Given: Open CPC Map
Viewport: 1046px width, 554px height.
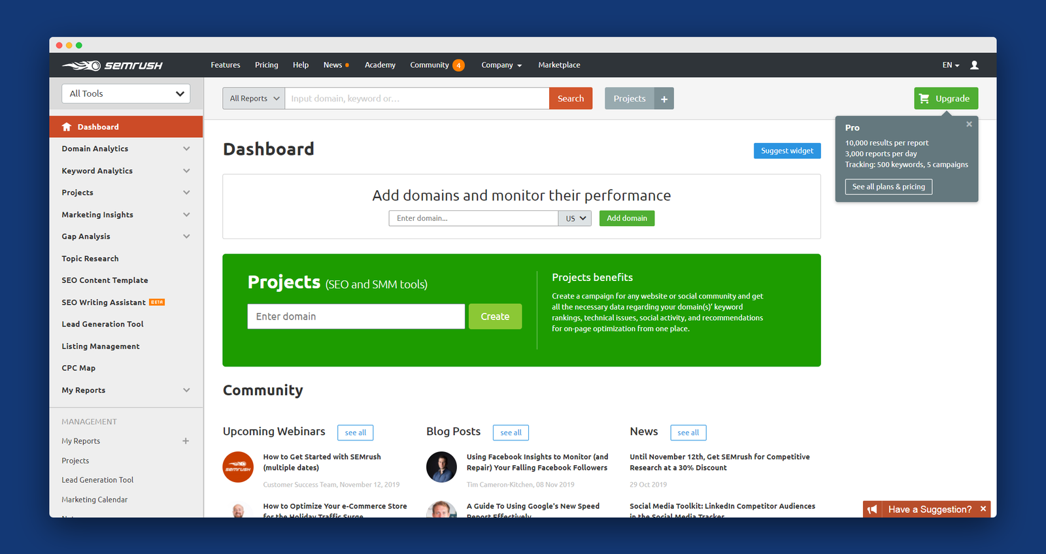Looking at the screenshot, I should tap(78, 368).
